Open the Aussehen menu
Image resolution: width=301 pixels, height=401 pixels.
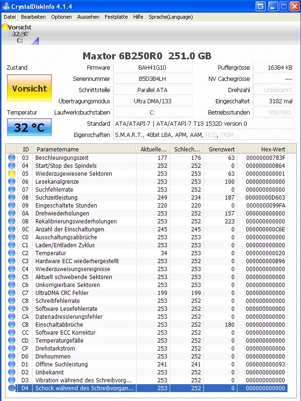88,17
